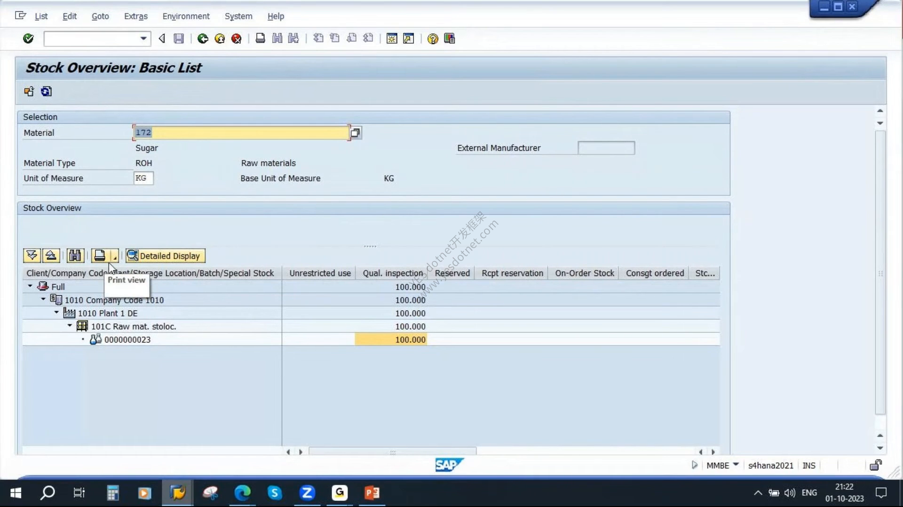Open the Help menu

276,16
